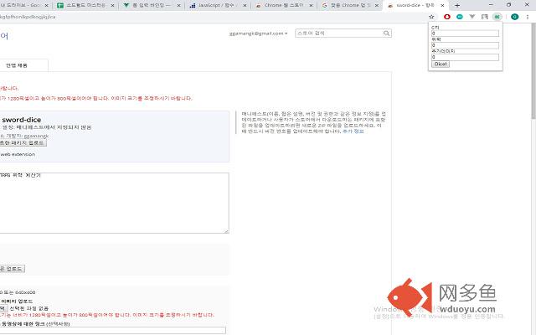The width and height of the screenshot is (536, 335).
Task: Click the 위력 input in extension popup
Action: [x=465, y=45]
